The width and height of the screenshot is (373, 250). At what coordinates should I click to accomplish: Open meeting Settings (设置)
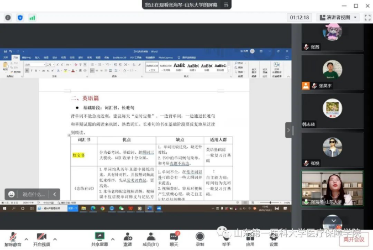[274, 237]
